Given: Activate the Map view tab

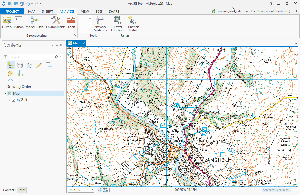Looking at the screenshot, I should 76,43.
